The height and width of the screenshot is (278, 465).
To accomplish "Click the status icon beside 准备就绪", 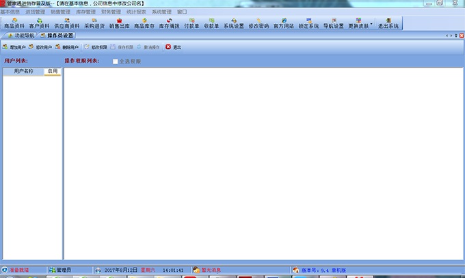I will click(5, 270).
